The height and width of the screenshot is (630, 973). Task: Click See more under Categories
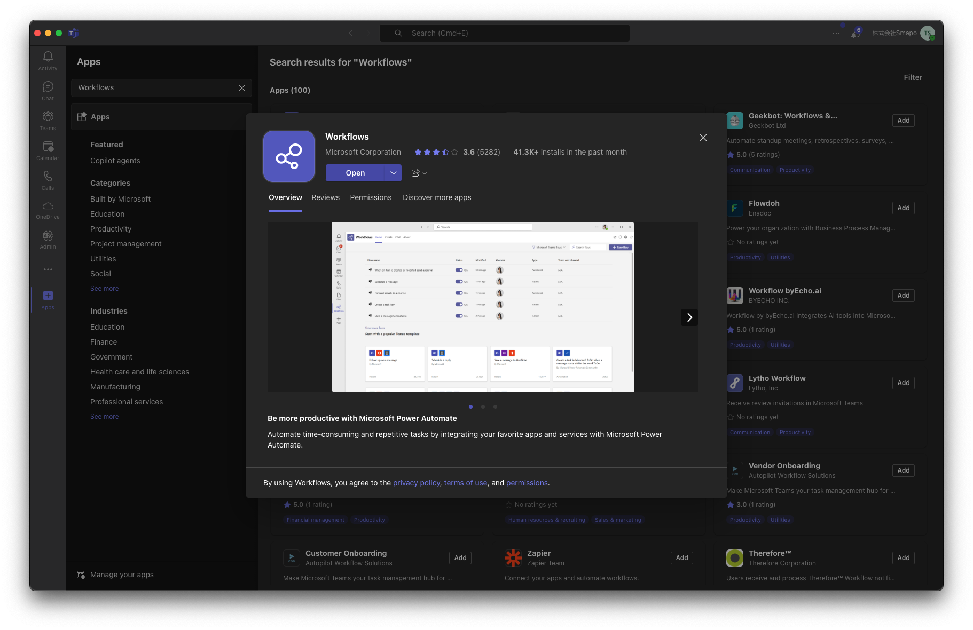point(105,289)
